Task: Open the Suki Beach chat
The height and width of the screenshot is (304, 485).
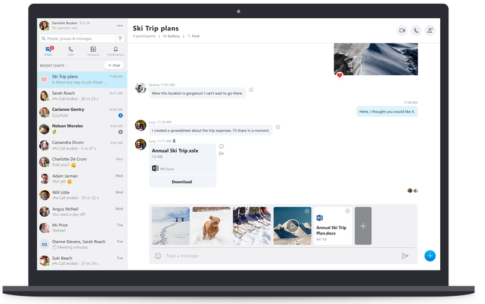Action: pyautogui.click(x=82, y=260)
